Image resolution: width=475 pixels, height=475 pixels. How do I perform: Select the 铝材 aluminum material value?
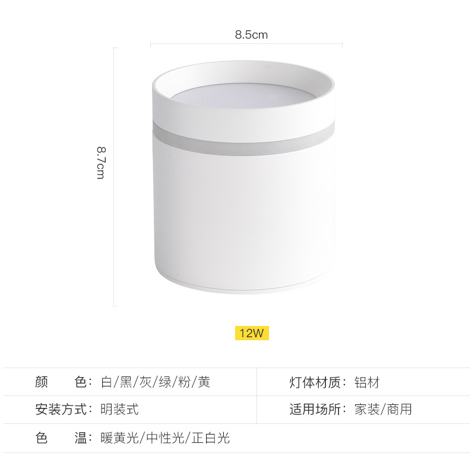click(x=367, y=382)
